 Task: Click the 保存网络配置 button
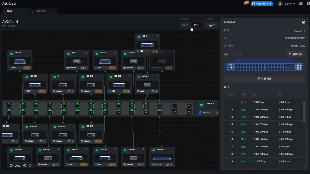262,4
